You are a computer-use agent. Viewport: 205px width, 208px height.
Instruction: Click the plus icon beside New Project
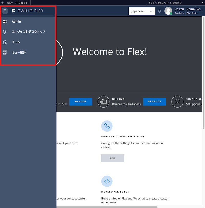point(2,3)
